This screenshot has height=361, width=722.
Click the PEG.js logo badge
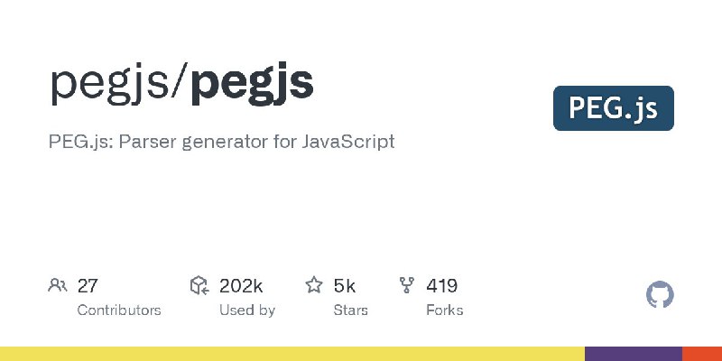tap(614, 108)
